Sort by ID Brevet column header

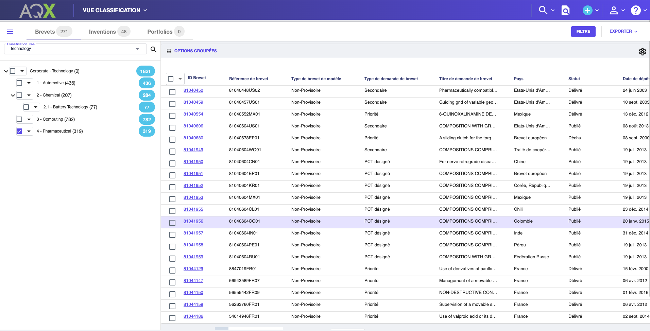coord(197,78)
